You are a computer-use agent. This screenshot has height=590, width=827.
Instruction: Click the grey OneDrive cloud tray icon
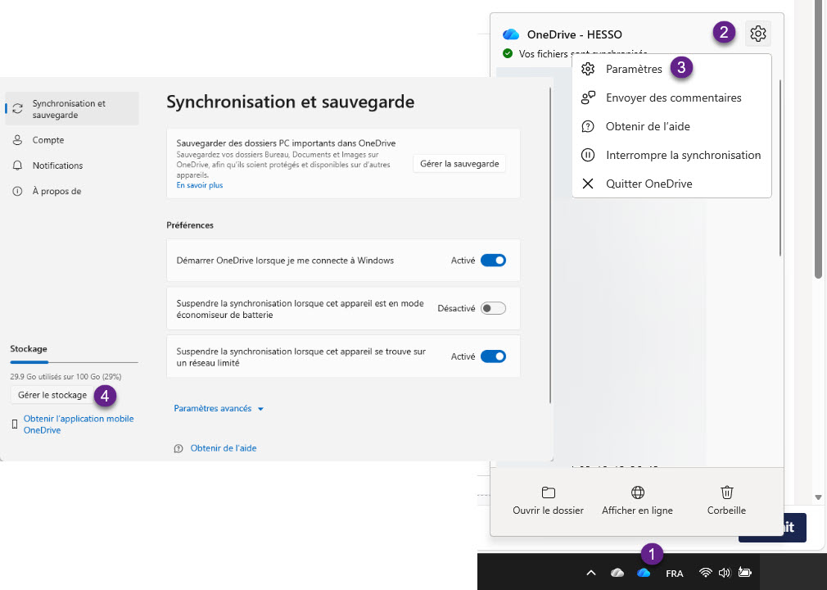(x=617, y=573)
